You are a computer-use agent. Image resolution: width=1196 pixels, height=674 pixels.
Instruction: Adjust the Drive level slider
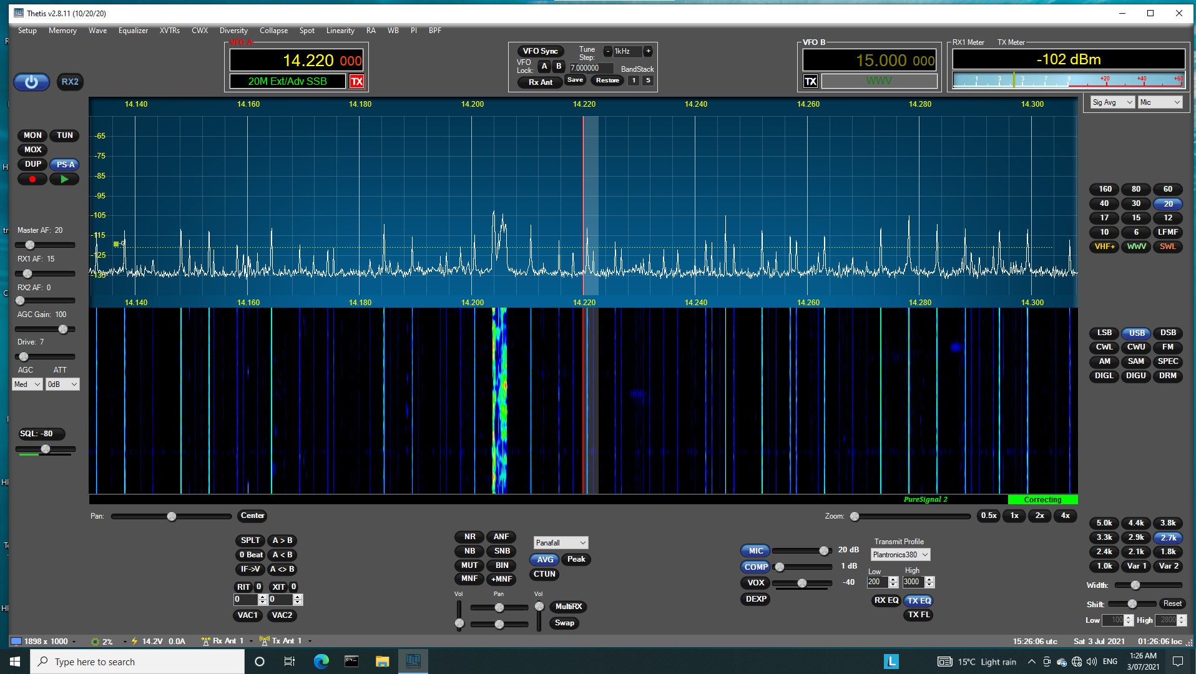(24, 356)
